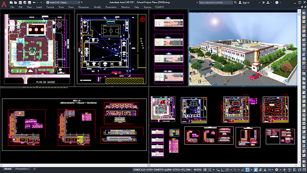Click the PLAN DE MASSE drawing title
This screenshot has width=307, height=173.
[46, 82]
